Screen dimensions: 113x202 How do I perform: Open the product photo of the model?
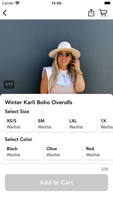56,57
